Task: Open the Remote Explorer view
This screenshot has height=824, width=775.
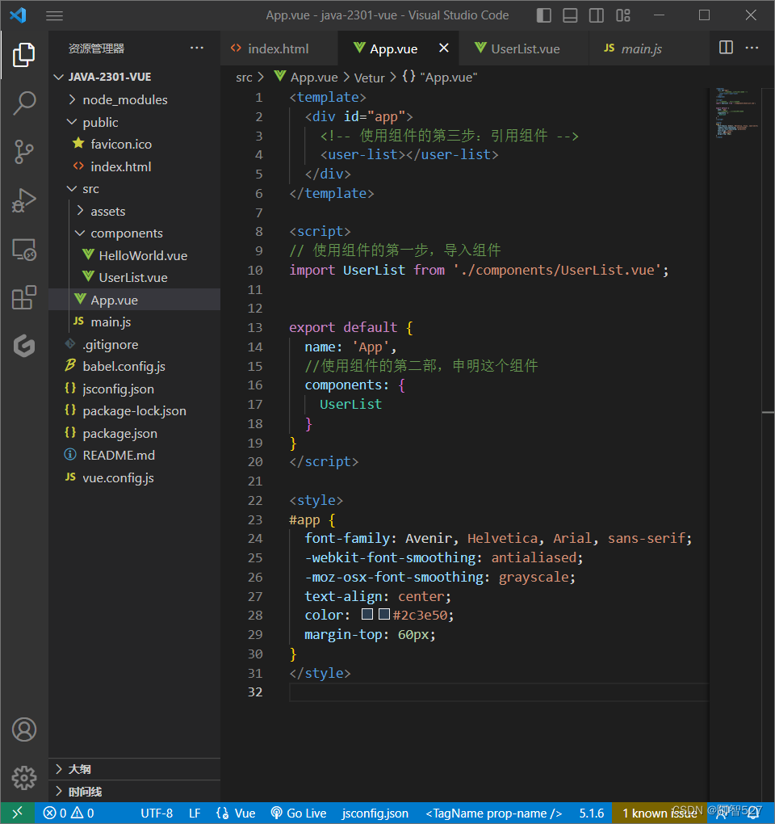Action: 23,249
